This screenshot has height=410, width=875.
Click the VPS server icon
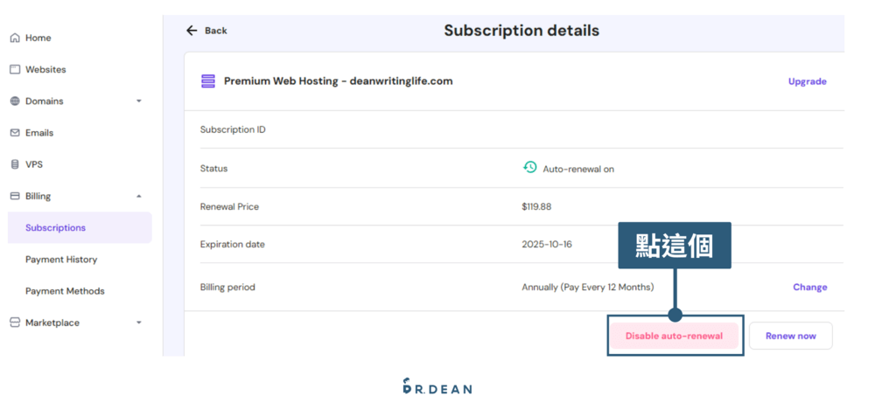point(14,164)
